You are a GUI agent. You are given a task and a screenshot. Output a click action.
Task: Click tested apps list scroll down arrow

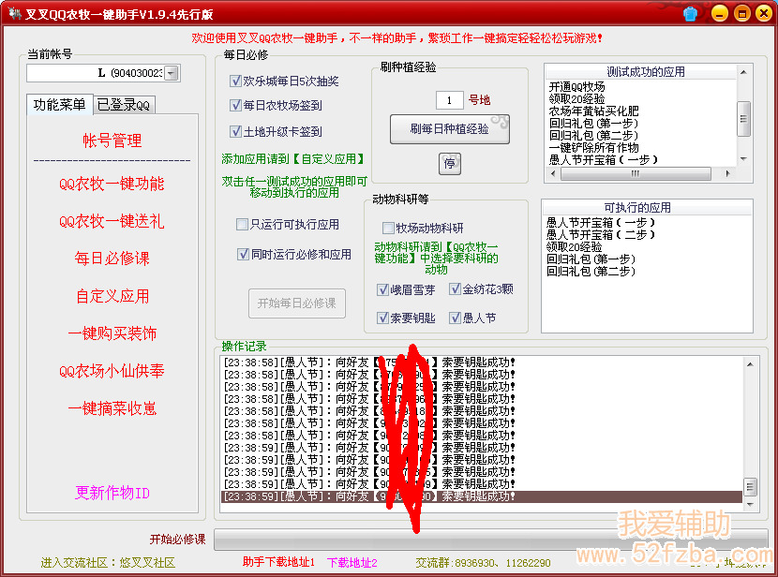(743, 159)
